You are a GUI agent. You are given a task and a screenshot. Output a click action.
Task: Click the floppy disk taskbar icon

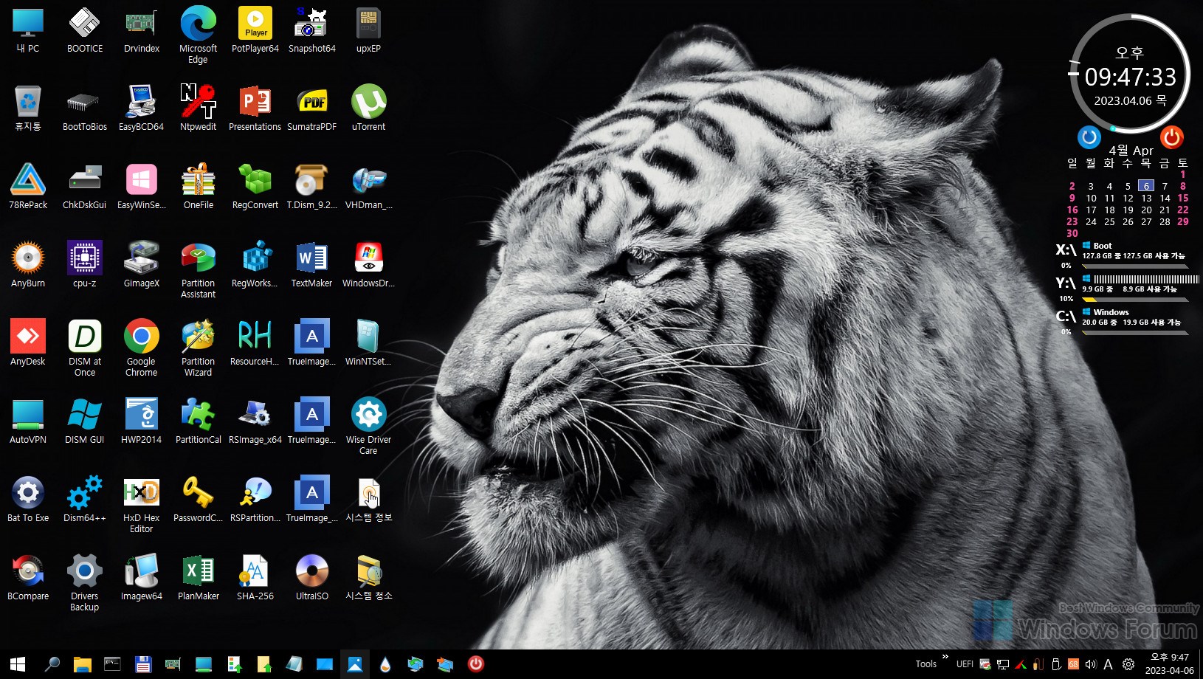click(x=142, y=664)
